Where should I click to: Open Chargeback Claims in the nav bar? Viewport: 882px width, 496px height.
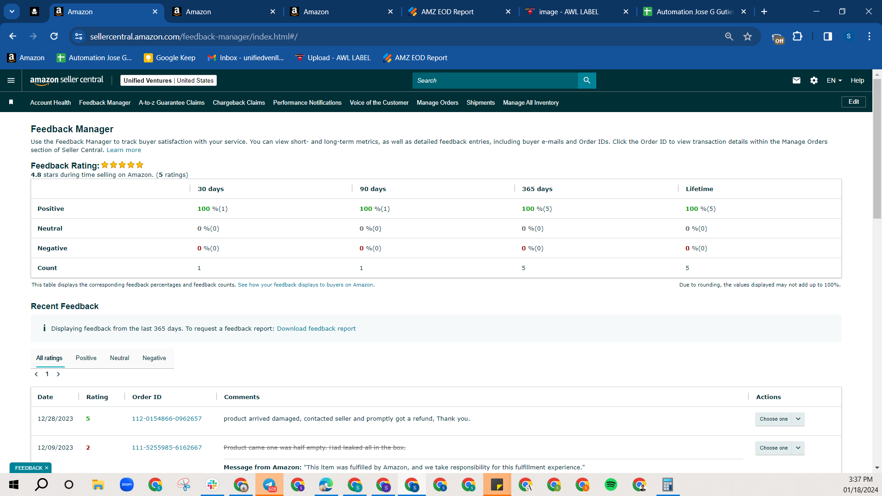[x=239, y=102]
